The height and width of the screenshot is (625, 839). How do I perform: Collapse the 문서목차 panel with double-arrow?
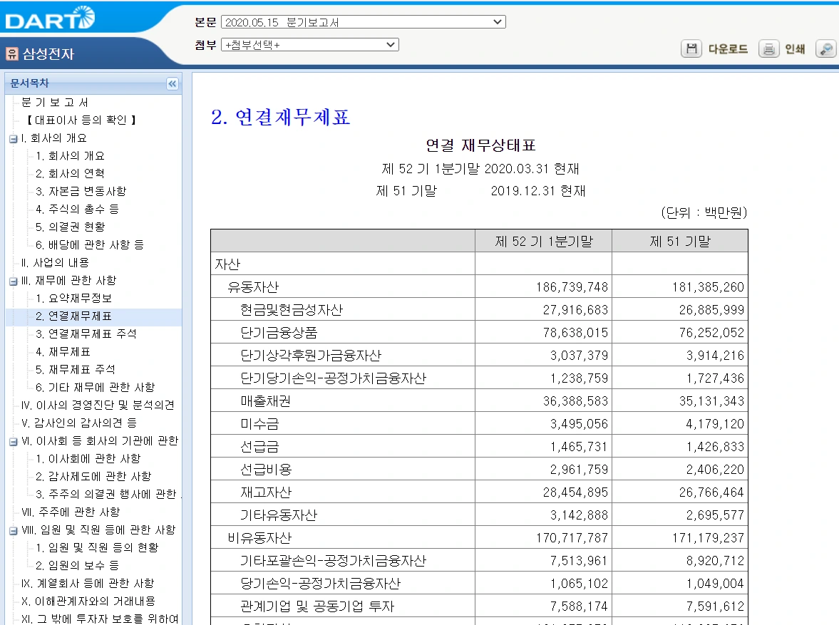[173, 83]
